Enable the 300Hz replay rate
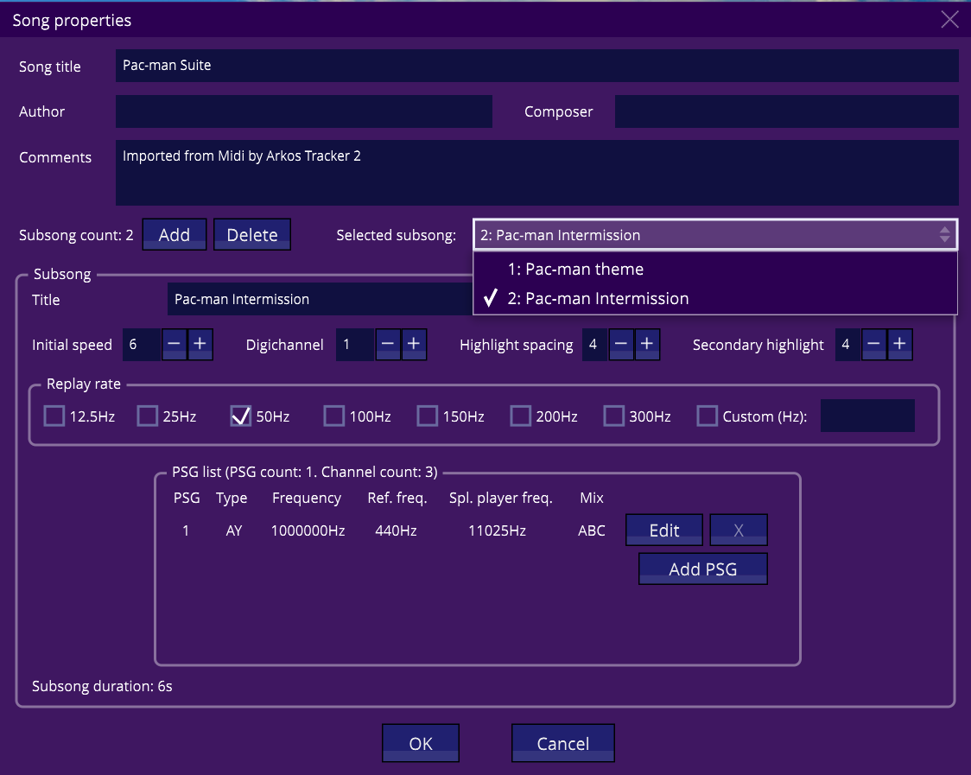The height and width of the screenshot is (775, 971). pos(614,416)
